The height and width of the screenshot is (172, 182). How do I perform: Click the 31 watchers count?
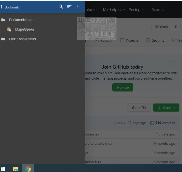[176, 26]
